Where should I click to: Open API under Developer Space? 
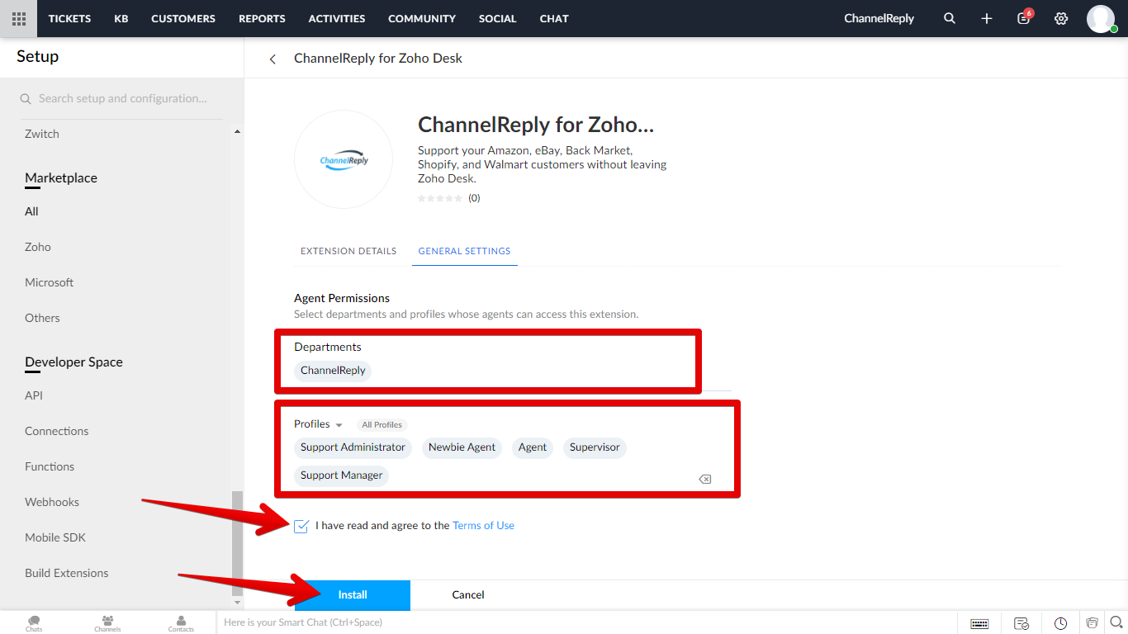pyautogui.click(x=34, y=395)
